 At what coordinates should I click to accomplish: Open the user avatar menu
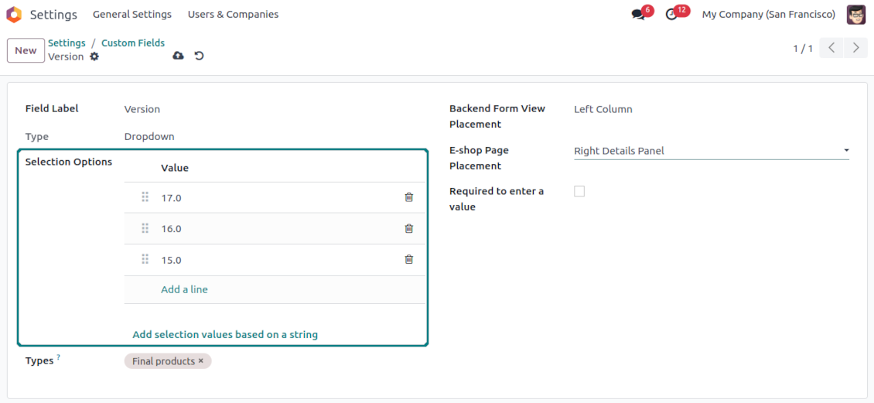tap(855, 15)
